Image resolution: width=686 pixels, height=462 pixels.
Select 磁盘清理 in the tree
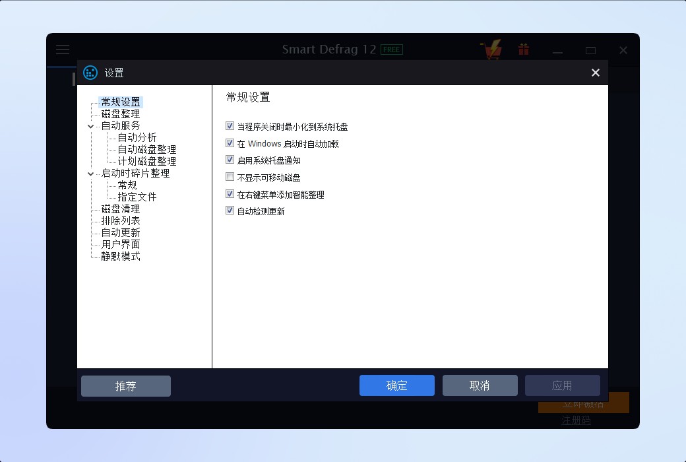point(121,209)
